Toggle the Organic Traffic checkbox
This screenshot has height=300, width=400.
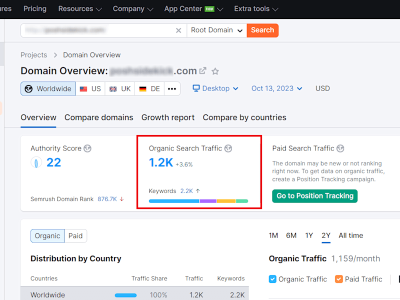[272, 279]
